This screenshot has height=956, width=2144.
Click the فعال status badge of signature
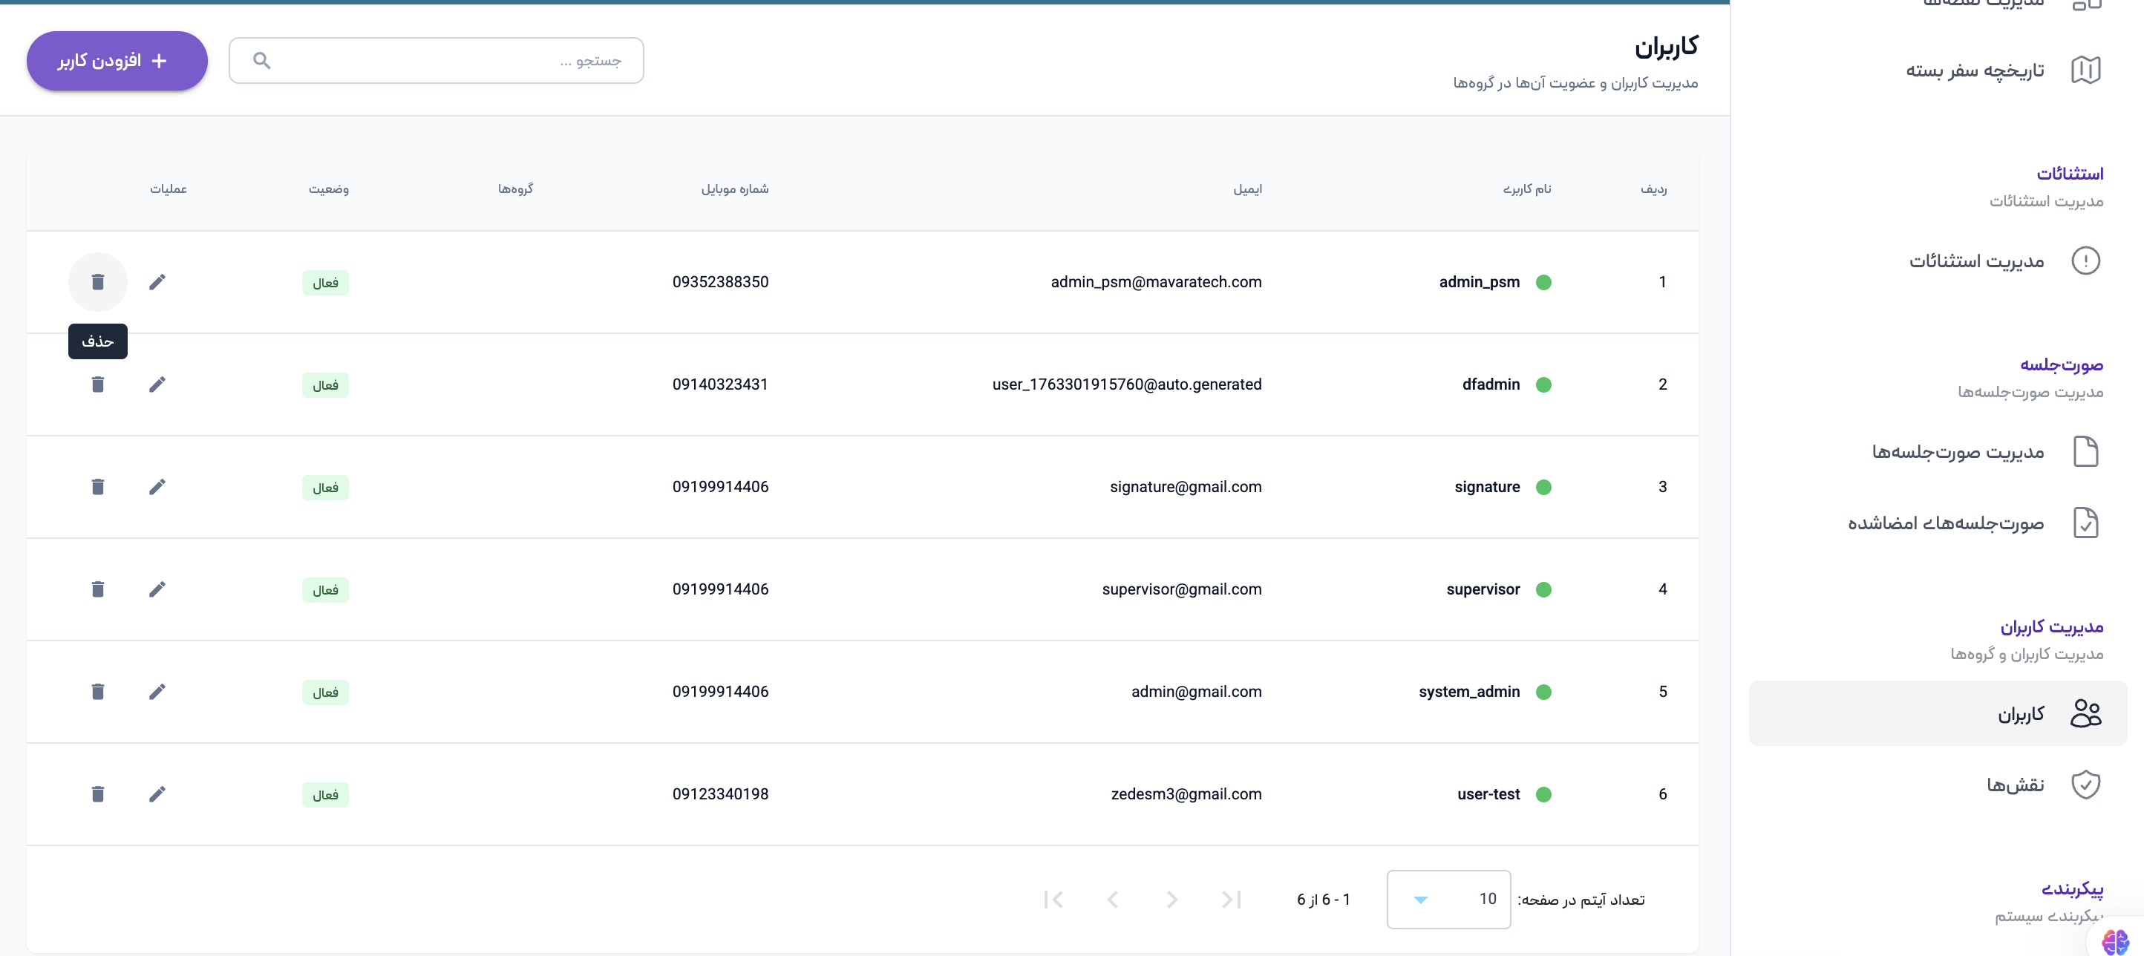point(325,488)
